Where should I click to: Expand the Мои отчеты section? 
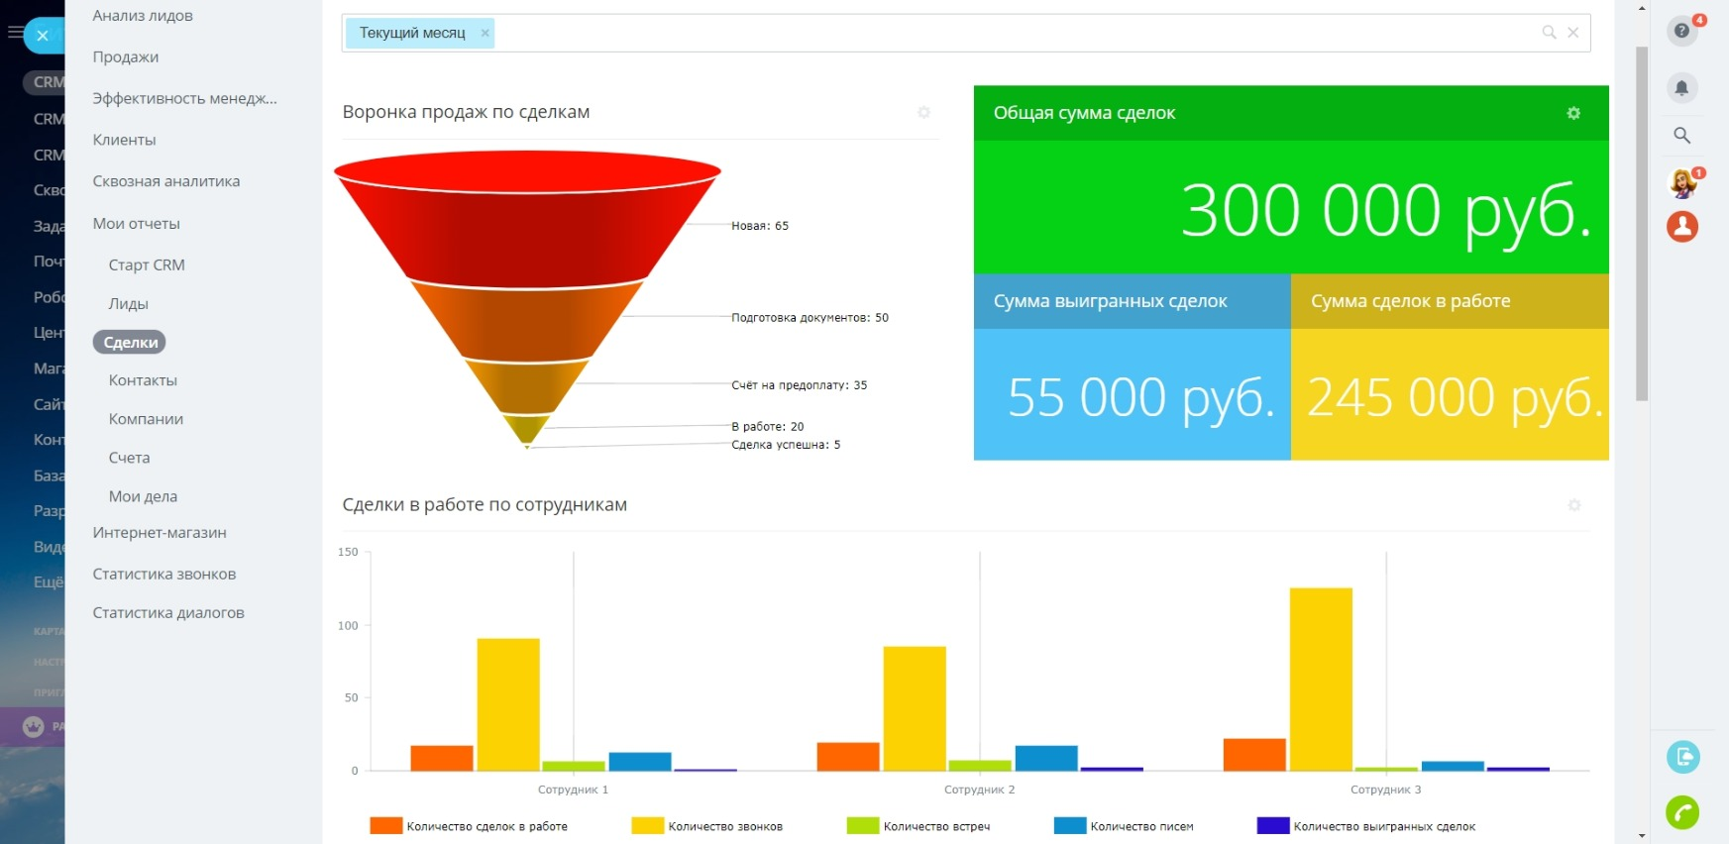pos(137,224)
